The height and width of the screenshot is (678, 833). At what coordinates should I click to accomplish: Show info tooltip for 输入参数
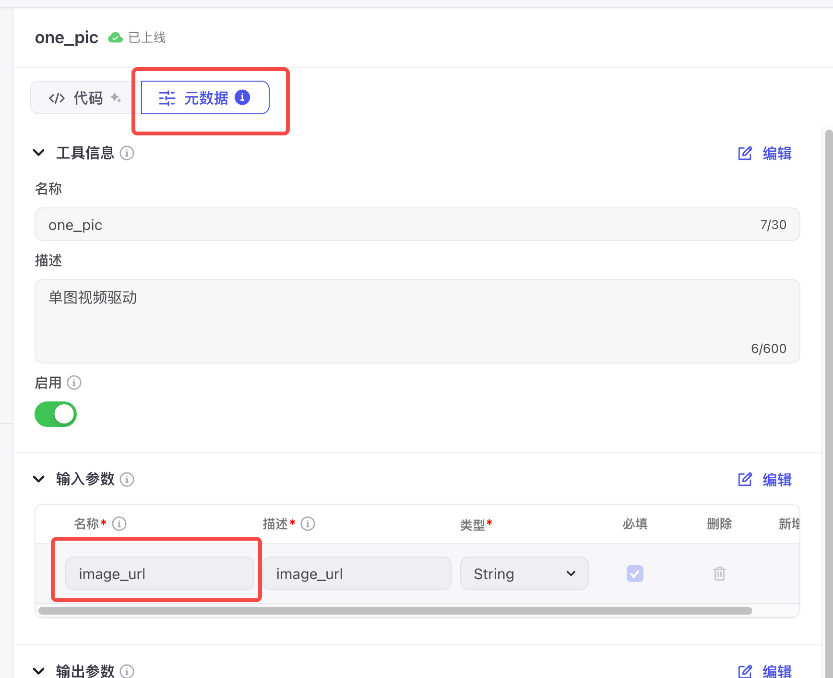pyautogui.click(x=127, y=479)
